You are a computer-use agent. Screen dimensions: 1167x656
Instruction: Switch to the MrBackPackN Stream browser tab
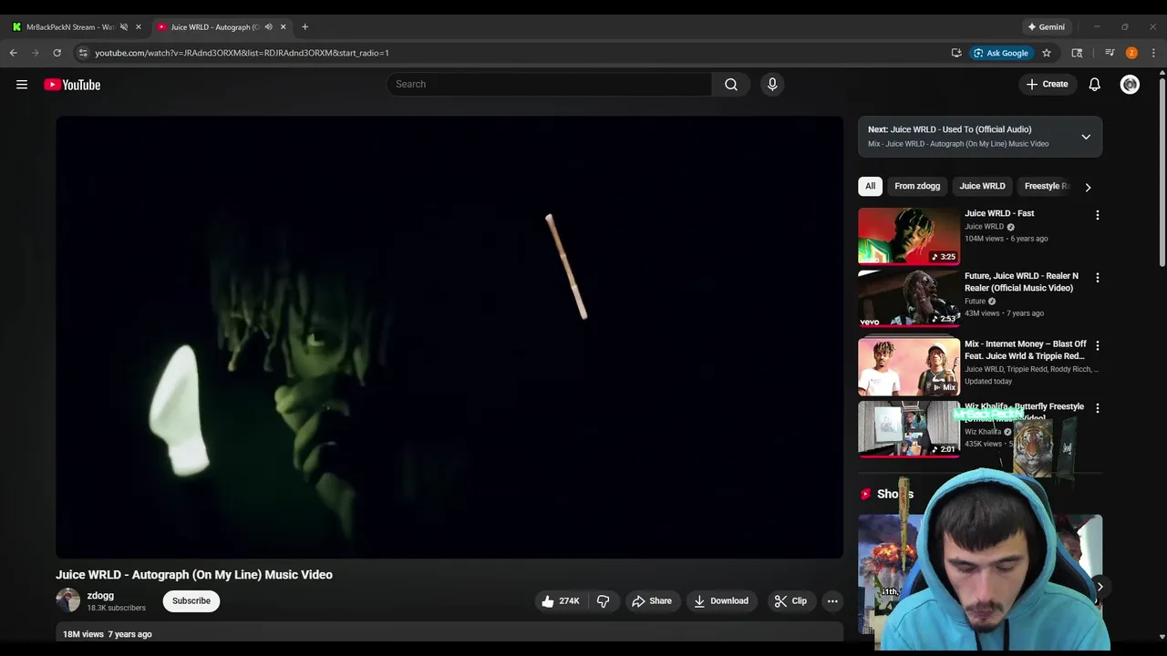[x=68, y=26]
